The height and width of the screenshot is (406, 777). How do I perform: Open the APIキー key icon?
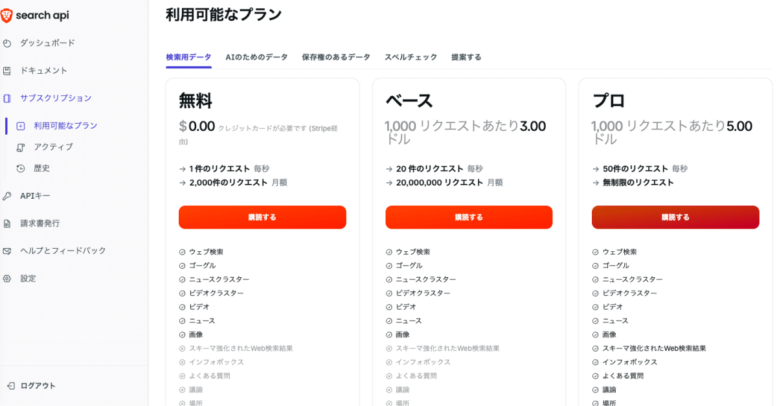tap(7, 196)
